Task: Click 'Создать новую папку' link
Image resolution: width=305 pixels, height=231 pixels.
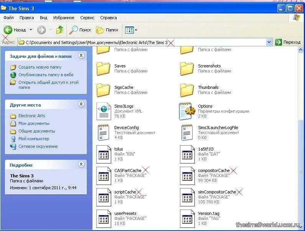Action: 40,67
